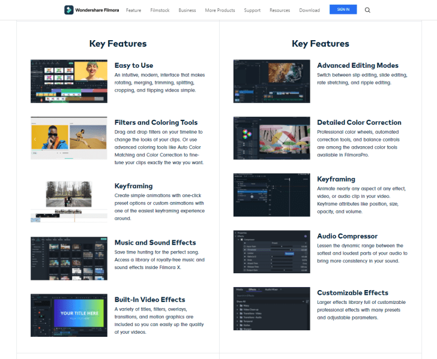Click the Wondershare Filmora logo icon
Screen dimensions: 437x359
pos(69,10)
